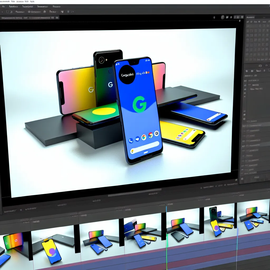Click the first icon in the row beneath the right panel tab
This screenshot has width=270, height=270.
point(248,22)
